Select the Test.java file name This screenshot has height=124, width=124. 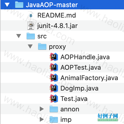click(x=74, y=99)
